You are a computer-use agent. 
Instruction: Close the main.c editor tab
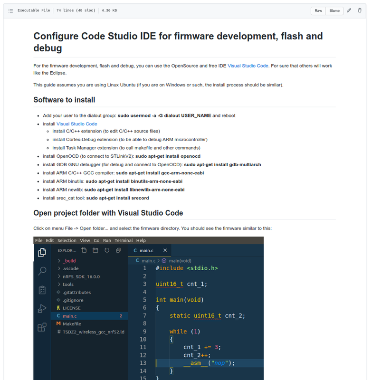165,250
